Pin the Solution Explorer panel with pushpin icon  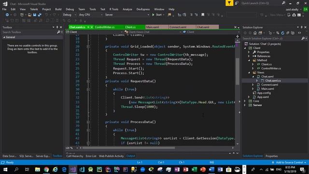(x=301, y=27)
